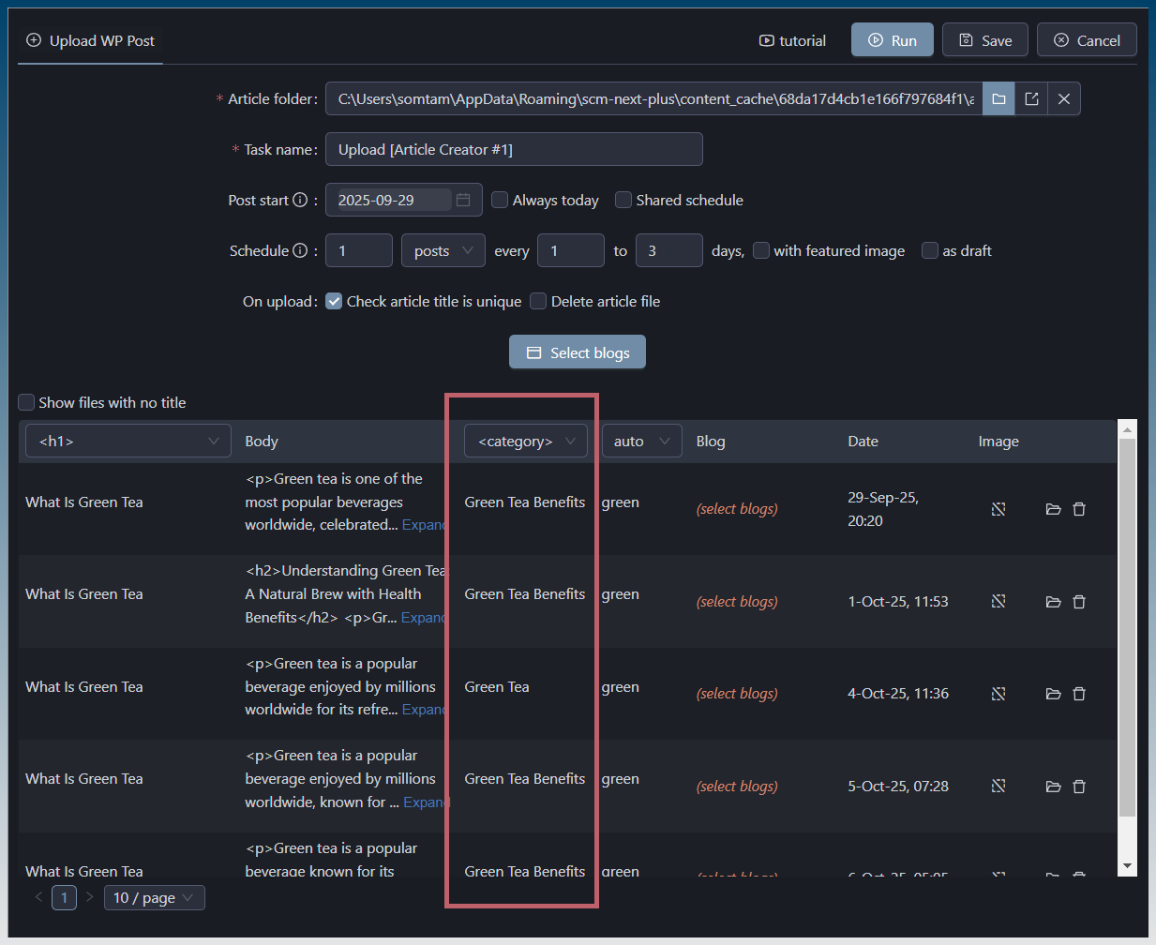The image size is (1156, 945).
Task: Click the Select blogs button
Action: point(578,352)
